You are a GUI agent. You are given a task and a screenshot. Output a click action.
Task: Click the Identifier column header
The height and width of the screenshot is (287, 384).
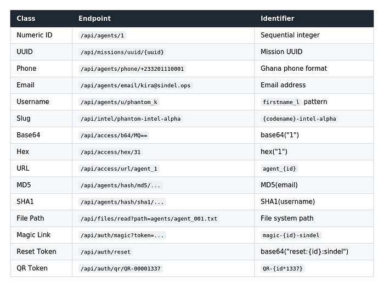pyautogui.click(x=278, y=18)
